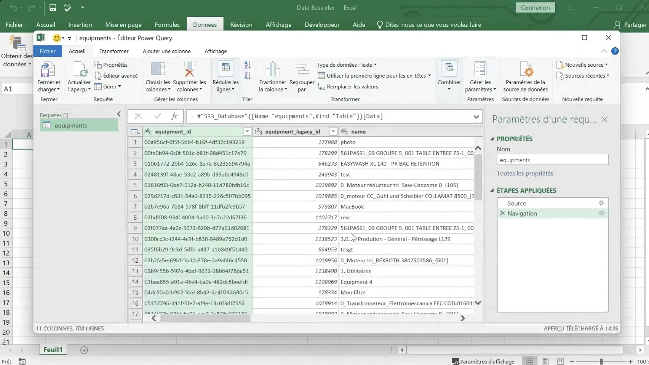
Task: Collapse the Power Query ribbon arrow
Action: [x=604, y=51]
